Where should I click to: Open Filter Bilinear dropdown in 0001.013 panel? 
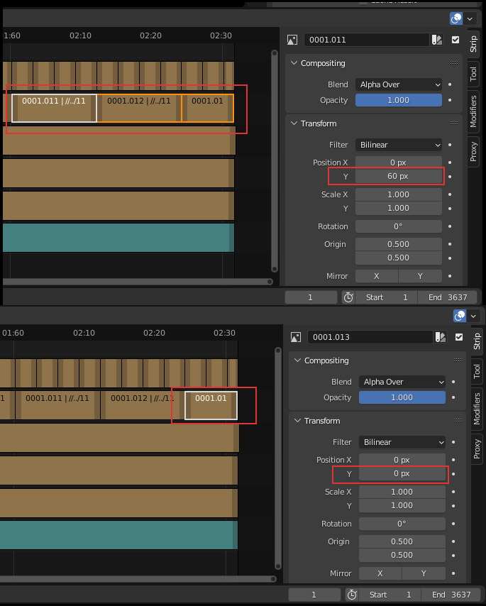point(402,442)
